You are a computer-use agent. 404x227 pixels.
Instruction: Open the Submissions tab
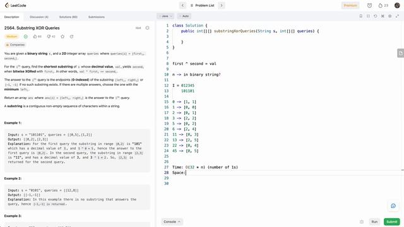(97, 17)
